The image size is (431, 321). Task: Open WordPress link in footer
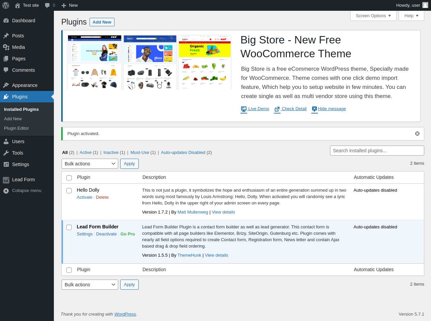[x=125, y=314]
